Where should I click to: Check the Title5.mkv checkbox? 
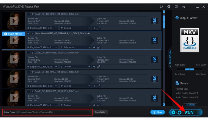[x=28, y=72]
